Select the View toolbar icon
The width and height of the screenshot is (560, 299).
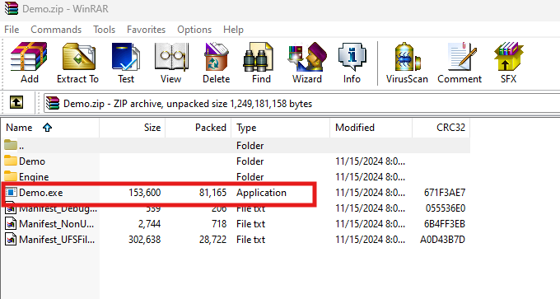coord(170,63)
